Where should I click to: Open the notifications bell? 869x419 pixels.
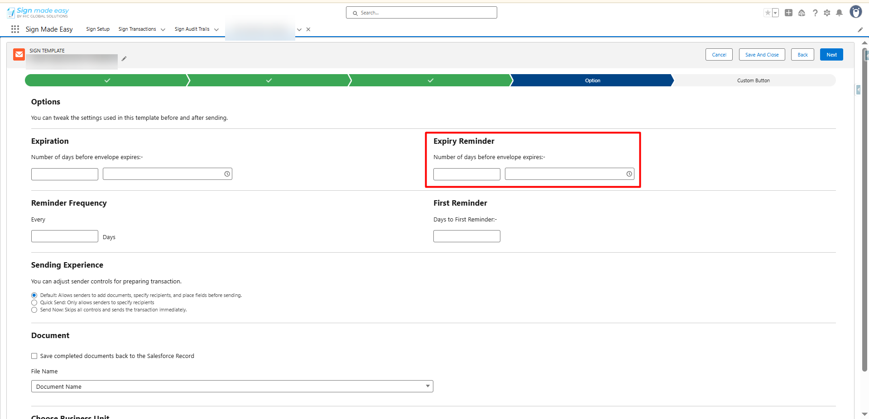tap(839, 13)
